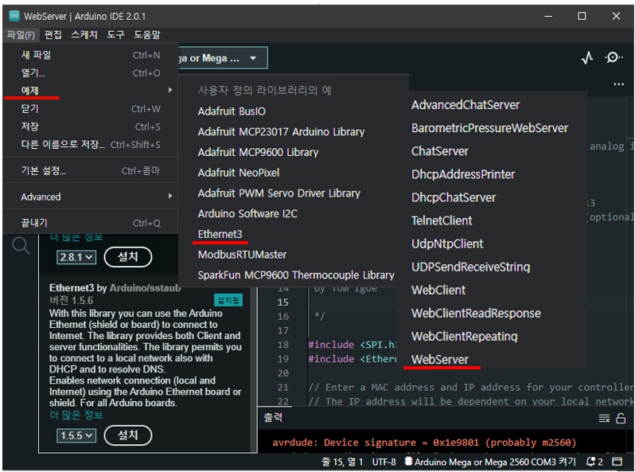This screenshot has width=635, height=472.
Task: Open the 1.5.5 version dropdown
Action: 76,435
